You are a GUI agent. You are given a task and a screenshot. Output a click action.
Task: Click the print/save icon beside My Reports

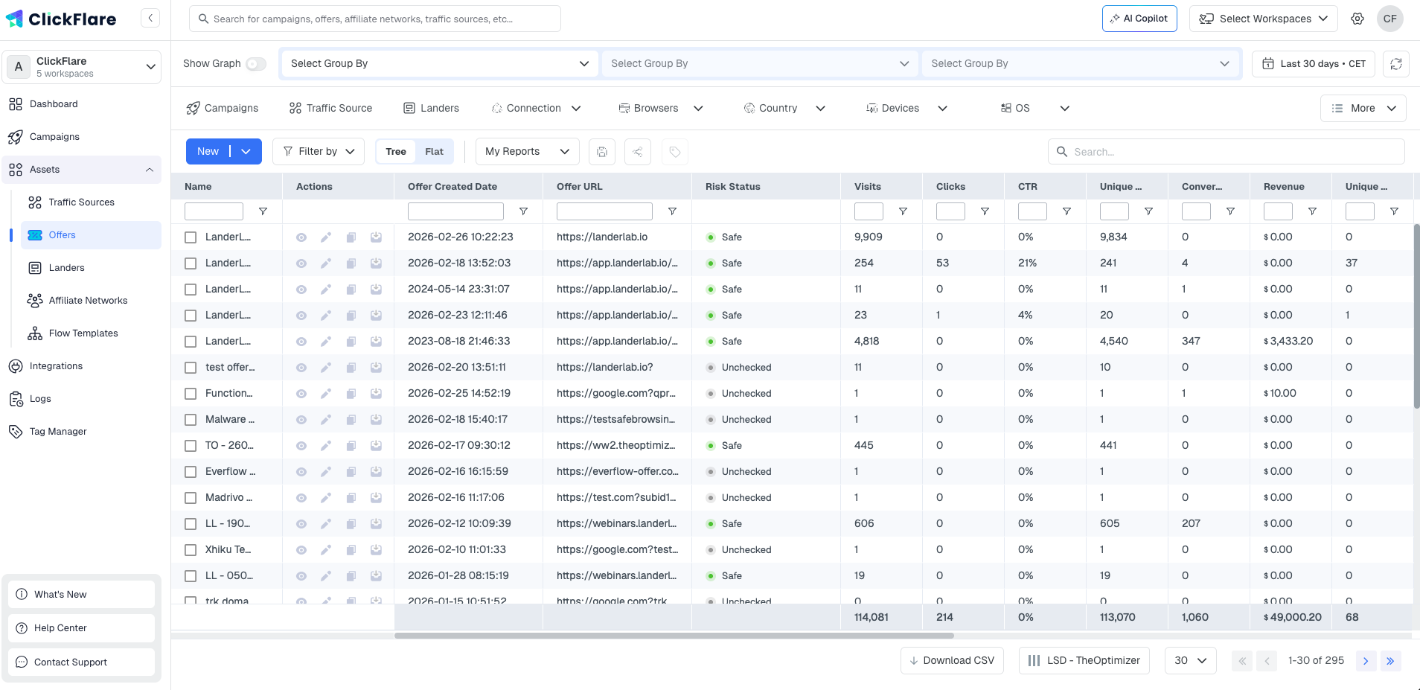coord(601,152)
